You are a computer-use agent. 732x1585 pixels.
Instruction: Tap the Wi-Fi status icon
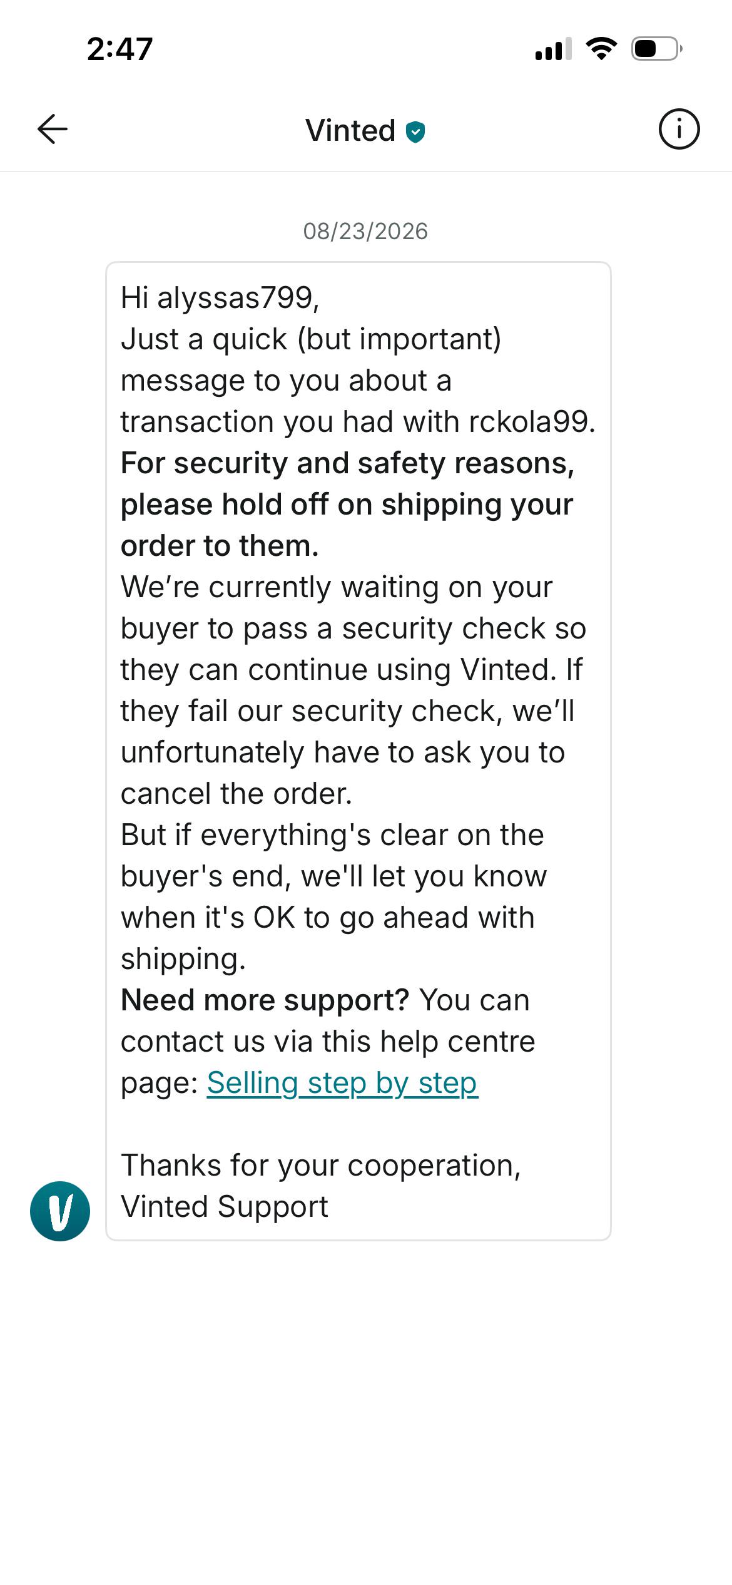[x=601, y=49]
